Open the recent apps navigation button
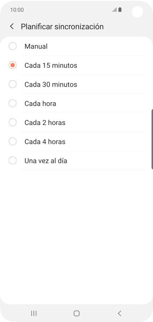 click(34, 313)
